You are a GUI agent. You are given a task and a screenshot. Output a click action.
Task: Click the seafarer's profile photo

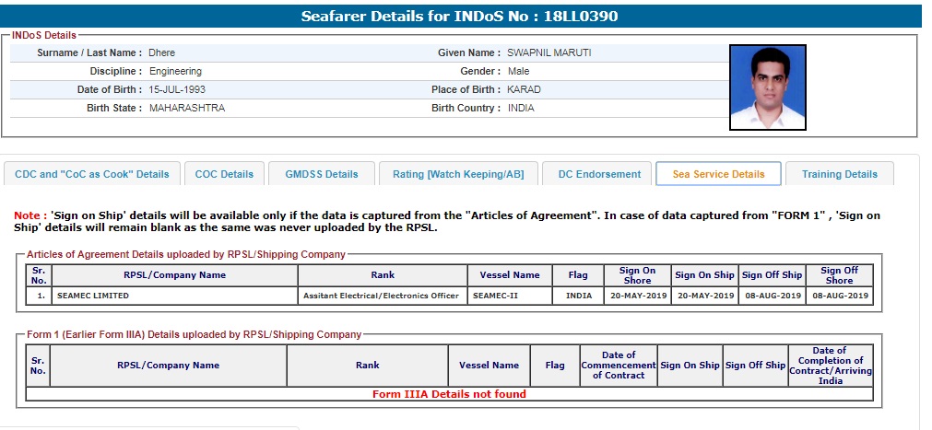(x=767, y=87)
